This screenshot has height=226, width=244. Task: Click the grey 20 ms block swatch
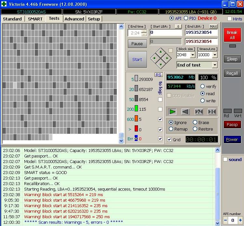point(136,88)
